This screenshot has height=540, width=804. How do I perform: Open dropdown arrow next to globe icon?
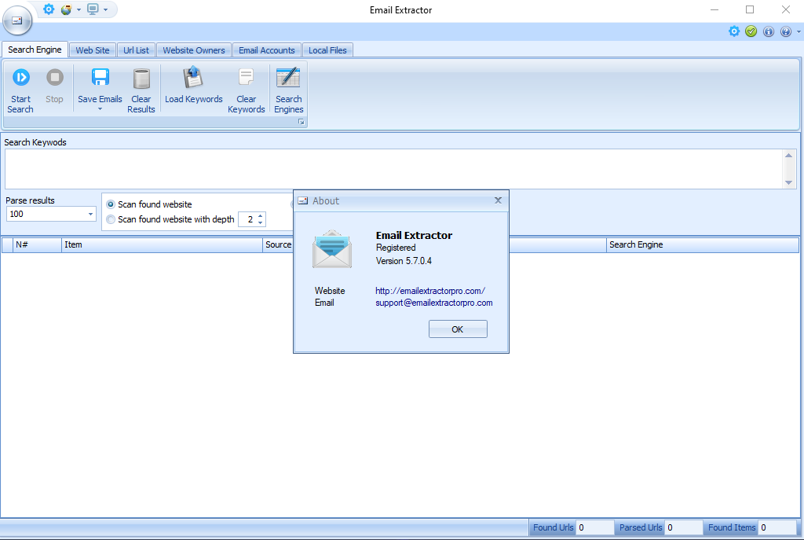[x=79, y=9]
